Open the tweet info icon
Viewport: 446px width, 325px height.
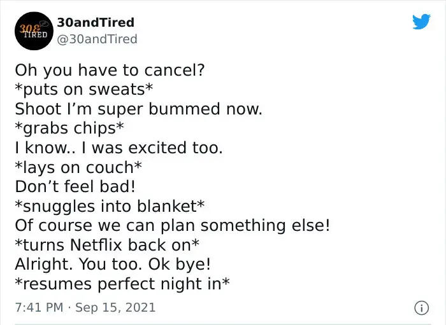tap(421, 308)
